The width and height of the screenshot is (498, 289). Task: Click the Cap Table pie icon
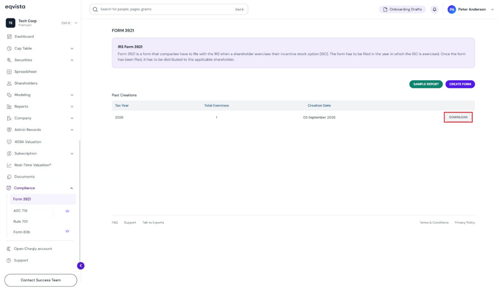tap(9, 49)
